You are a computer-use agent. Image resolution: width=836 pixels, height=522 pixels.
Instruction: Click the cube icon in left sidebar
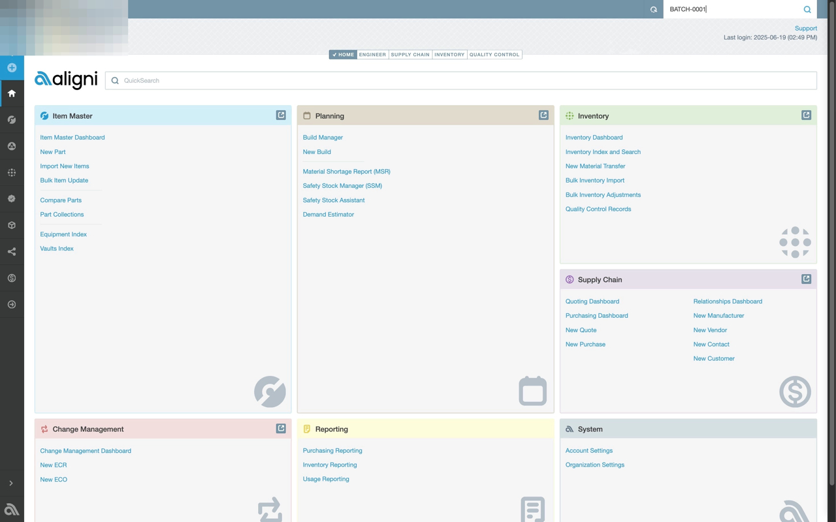point(12,225)
